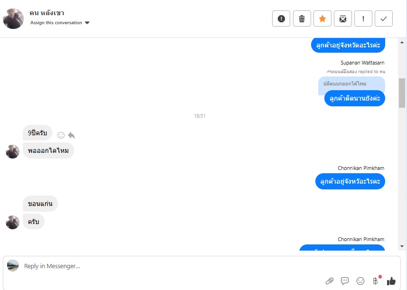Click the ขอนแก่น message bubble
The image size is (407, 290).
pyautogui.click(x=40, y=204)
